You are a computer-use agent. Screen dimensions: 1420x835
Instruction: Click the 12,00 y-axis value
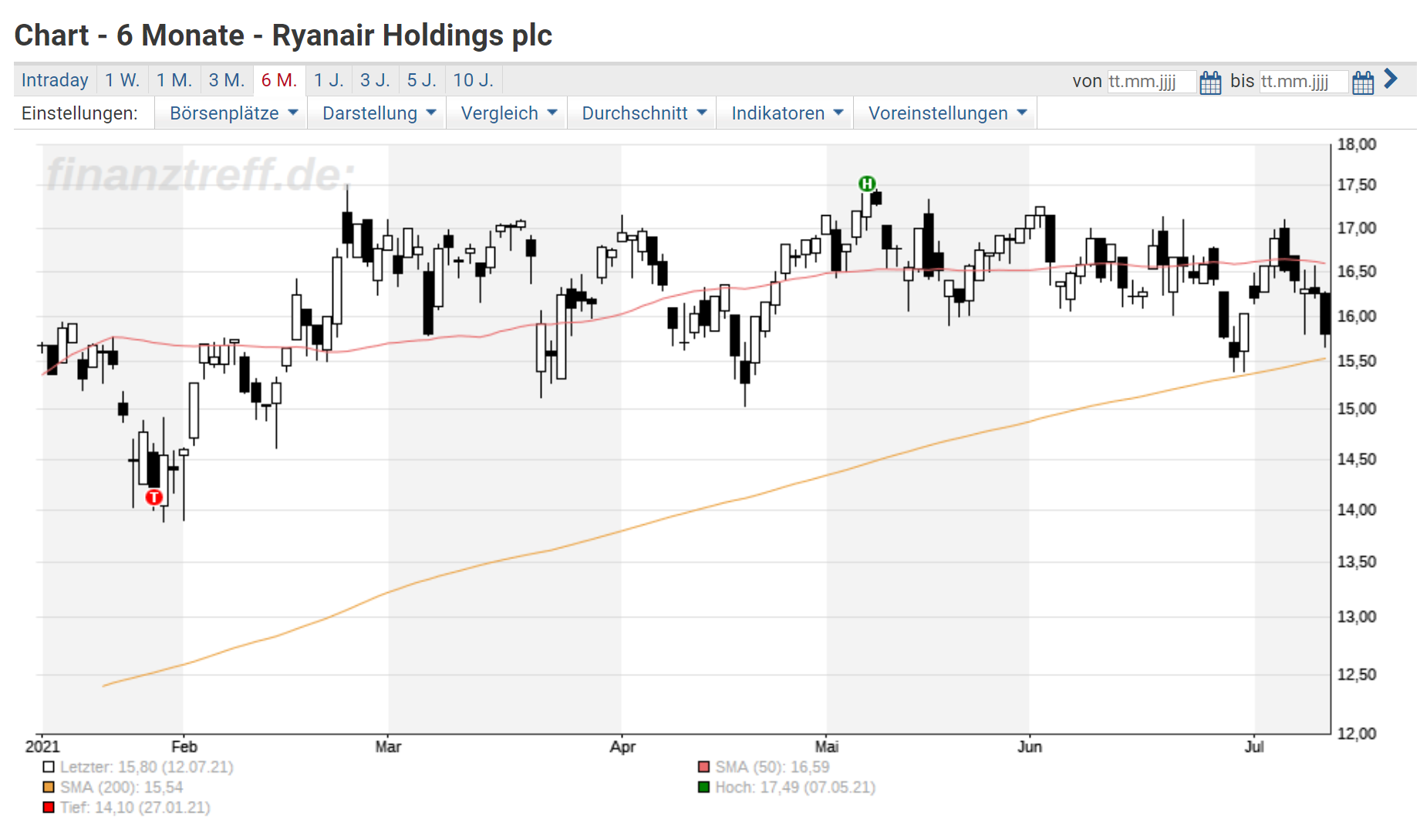1357,733
